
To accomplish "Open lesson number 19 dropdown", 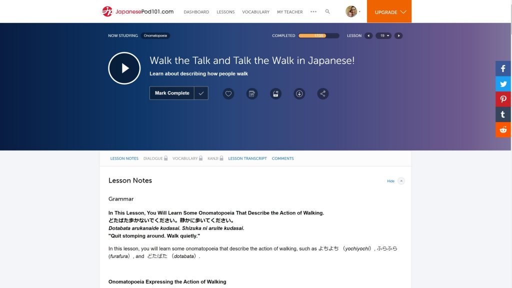I will point(383,35).
